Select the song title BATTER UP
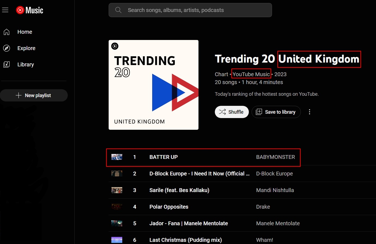376x244 pixels. coord(164,157)
